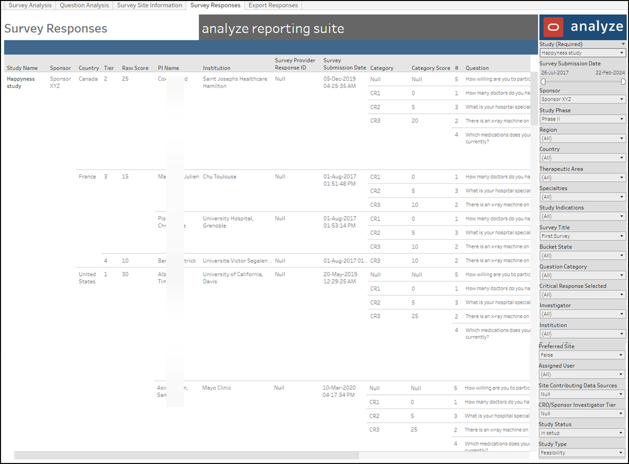Viewport: 629px width, 464px height.
Task: Open the Survey Title dropdown
Action: 582,236
